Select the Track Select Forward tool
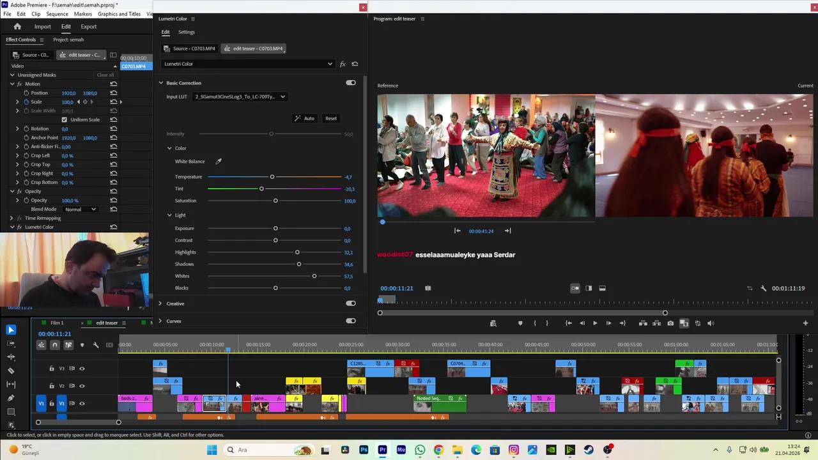The image size is (818, 460). pyautogui.click(x=11, y=343)
